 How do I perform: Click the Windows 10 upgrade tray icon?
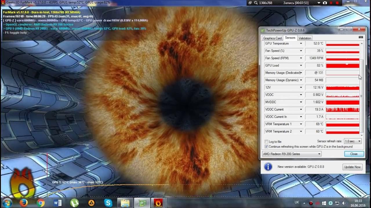pos(324,203)
